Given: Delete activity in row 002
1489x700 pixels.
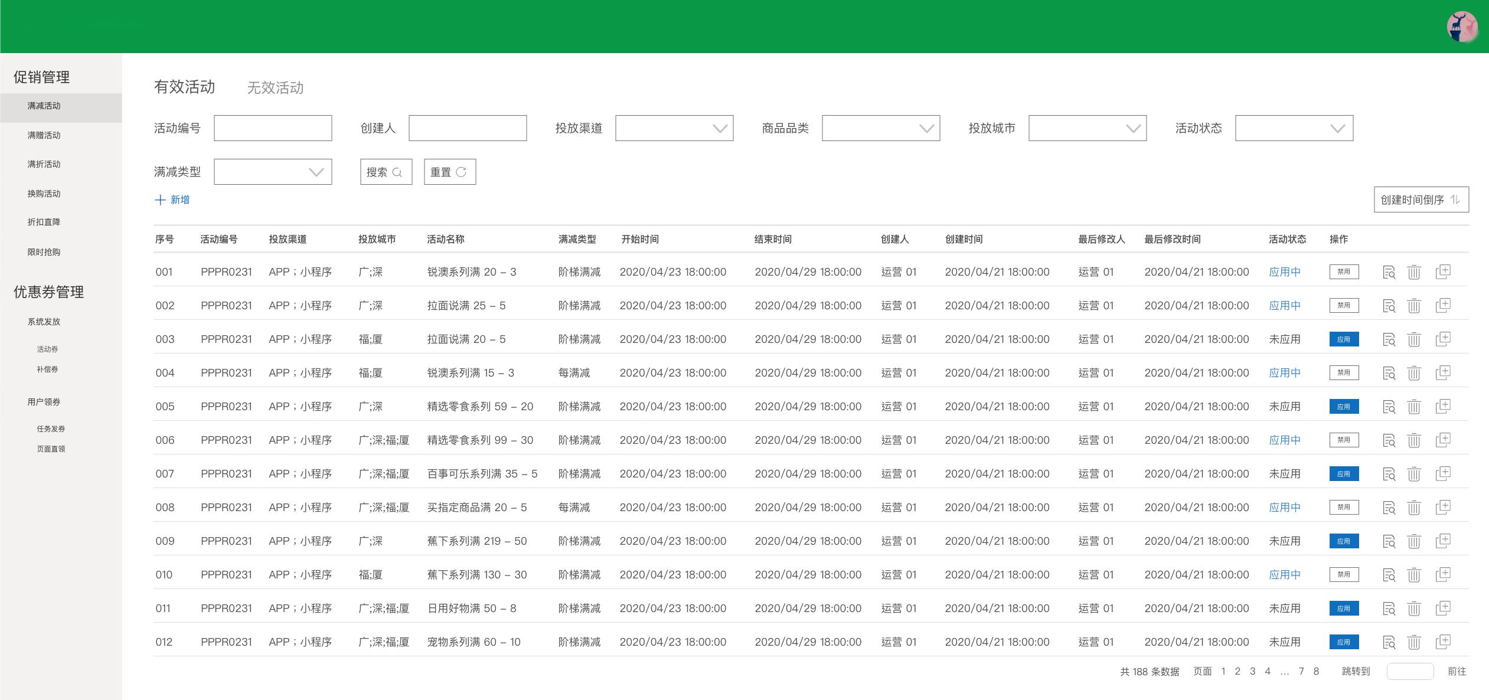Looking at the screenshot, I should pyautogui.click(x=1414, y=306).
